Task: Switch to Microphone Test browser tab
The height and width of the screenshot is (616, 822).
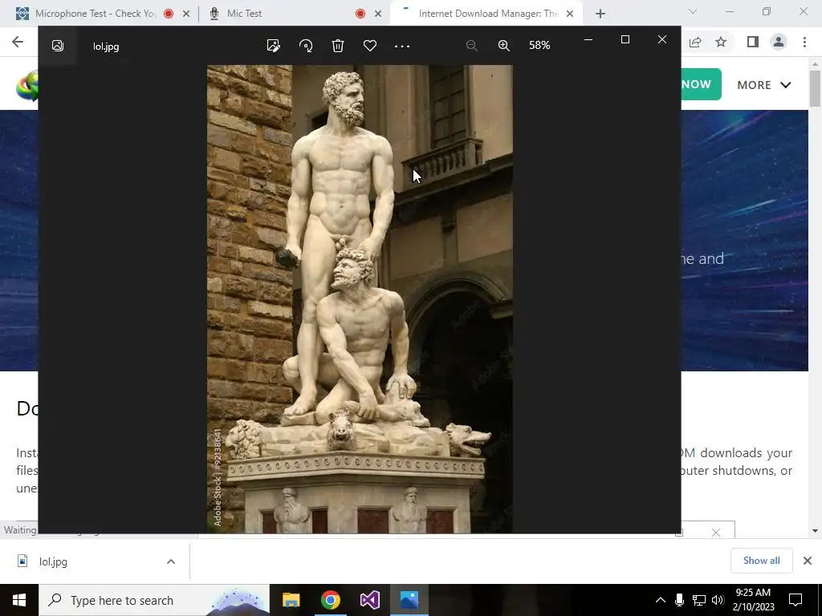Action: pos(95,14)
